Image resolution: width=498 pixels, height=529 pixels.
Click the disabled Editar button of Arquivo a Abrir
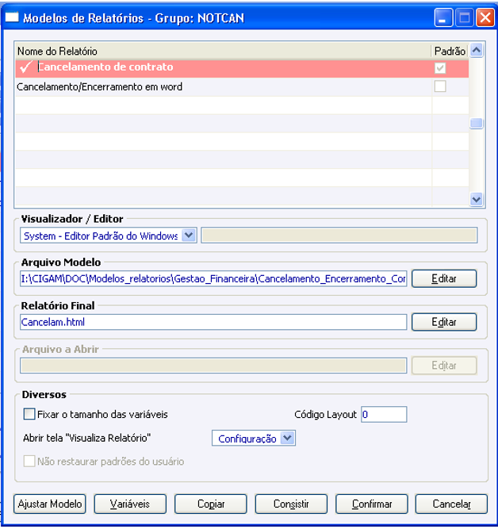pos(444,366)
